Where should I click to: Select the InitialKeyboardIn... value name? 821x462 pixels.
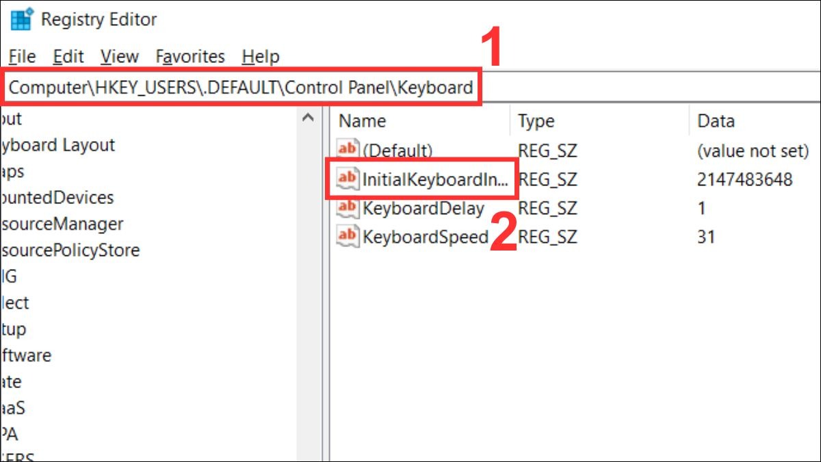[x=436, y=179]
